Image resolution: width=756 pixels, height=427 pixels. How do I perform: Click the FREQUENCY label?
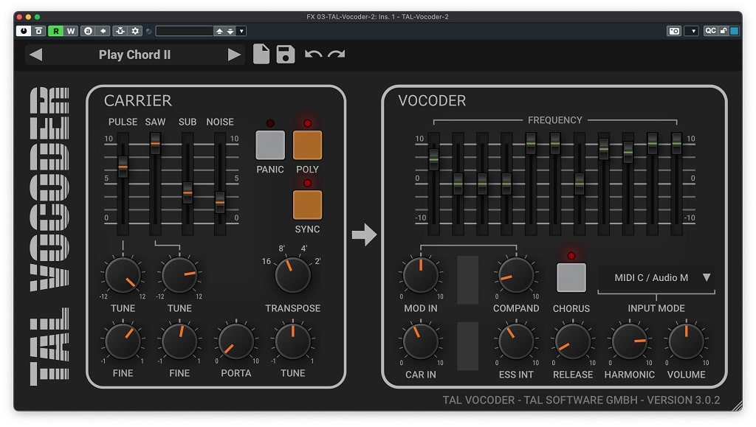click(555, 120)
